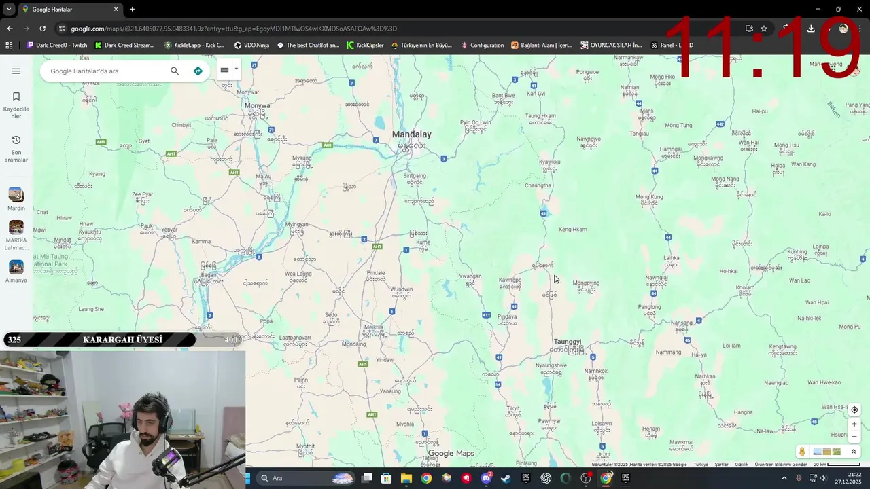Open Dark_Creed0 - Twitch bookmark
This screenshot has height=489, width=870.
(57, 46)
